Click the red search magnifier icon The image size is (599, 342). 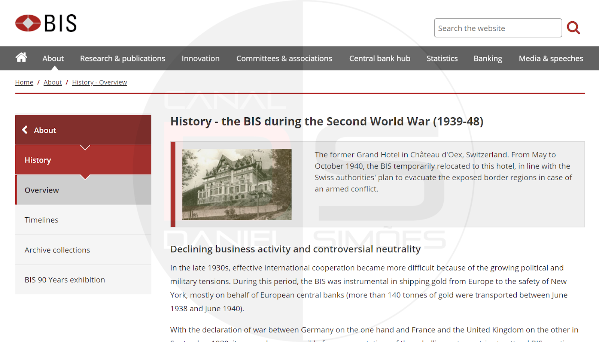coord(573,28)
